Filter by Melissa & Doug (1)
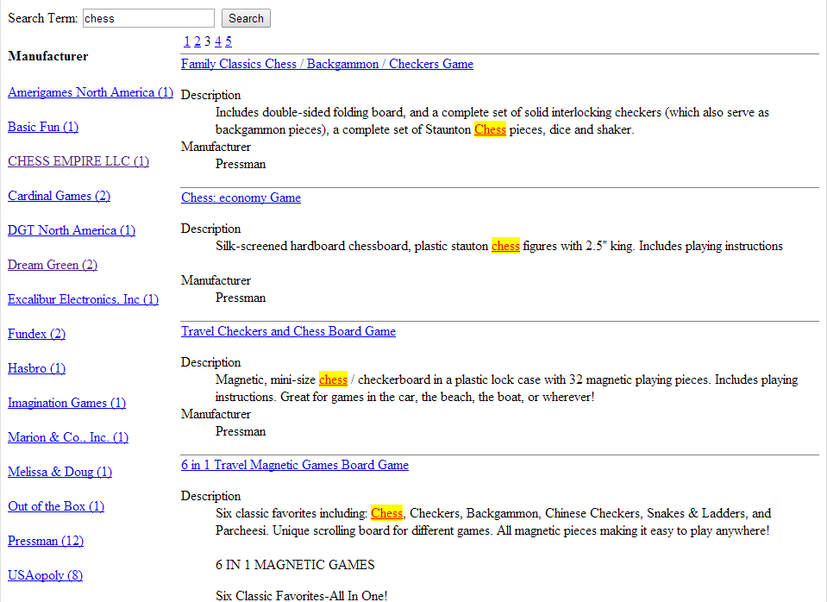The height and width of the screenshot is (602, 827). click(60, 472)
